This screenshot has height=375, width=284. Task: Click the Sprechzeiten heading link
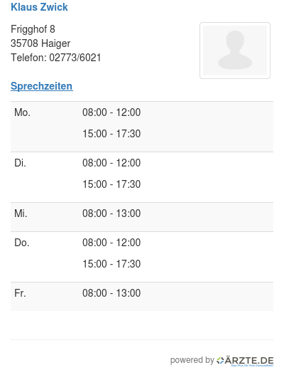click(42, 86)
